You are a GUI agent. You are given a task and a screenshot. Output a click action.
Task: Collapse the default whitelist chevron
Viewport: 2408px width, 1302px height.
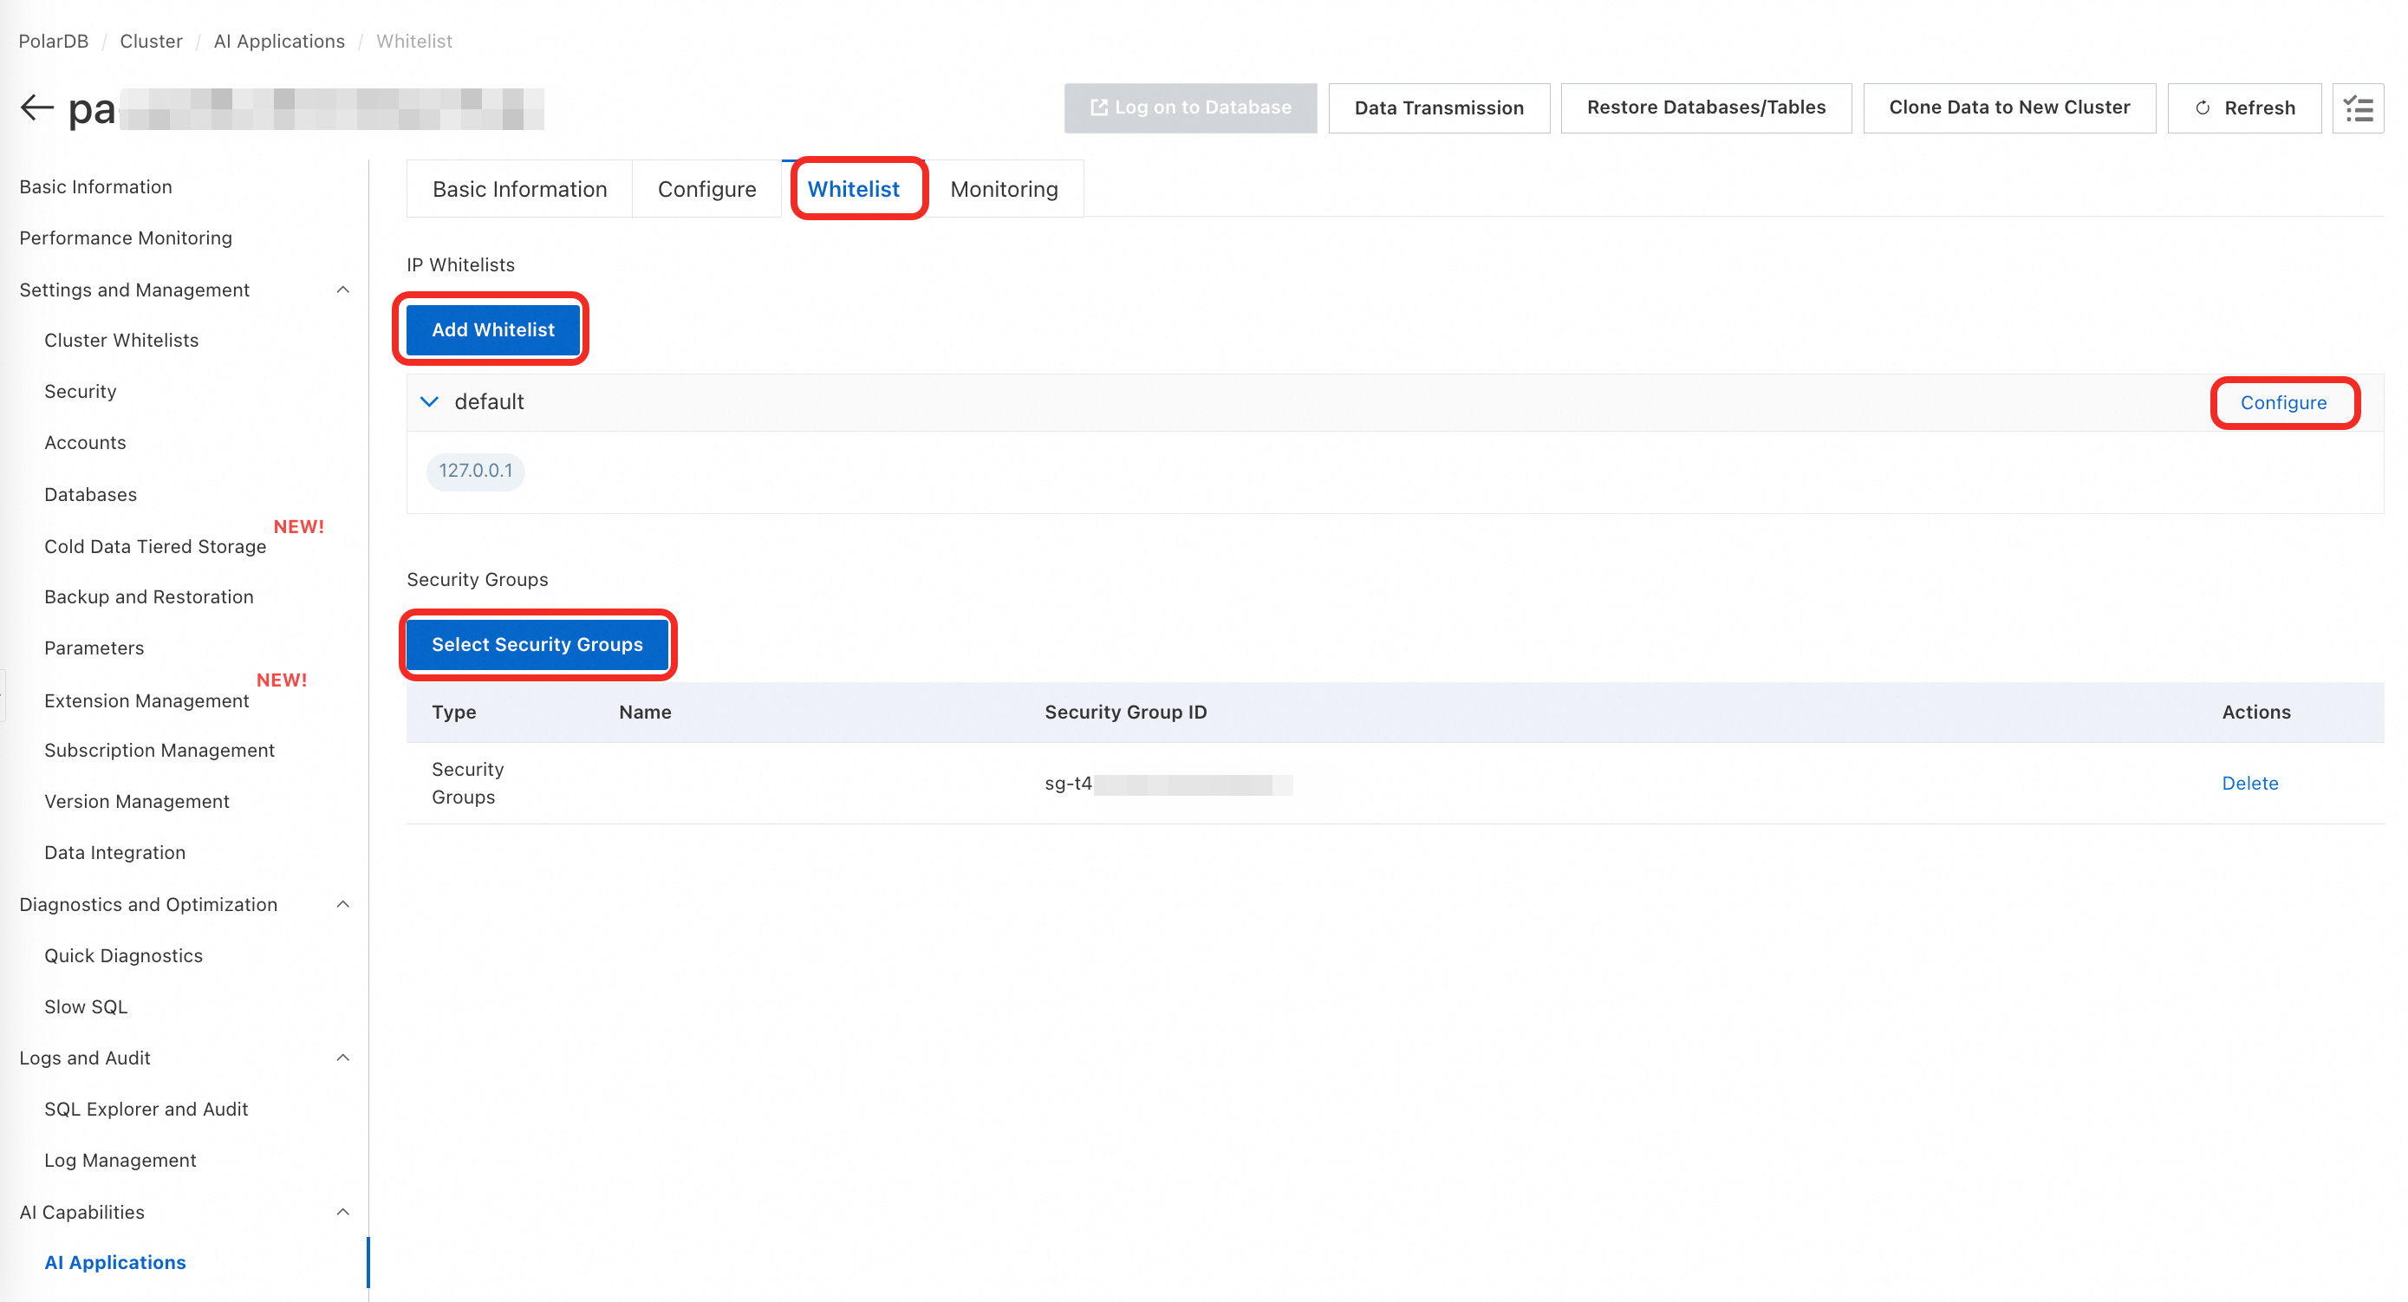tap(429, 402)
